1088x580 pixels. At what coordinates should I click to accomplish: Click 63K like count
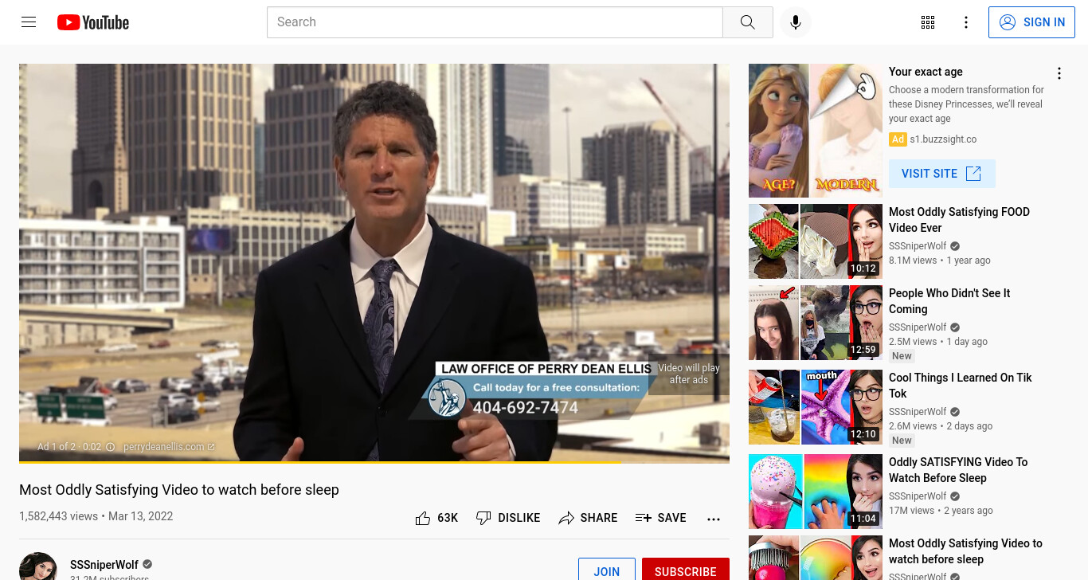(x=448, y=518)
